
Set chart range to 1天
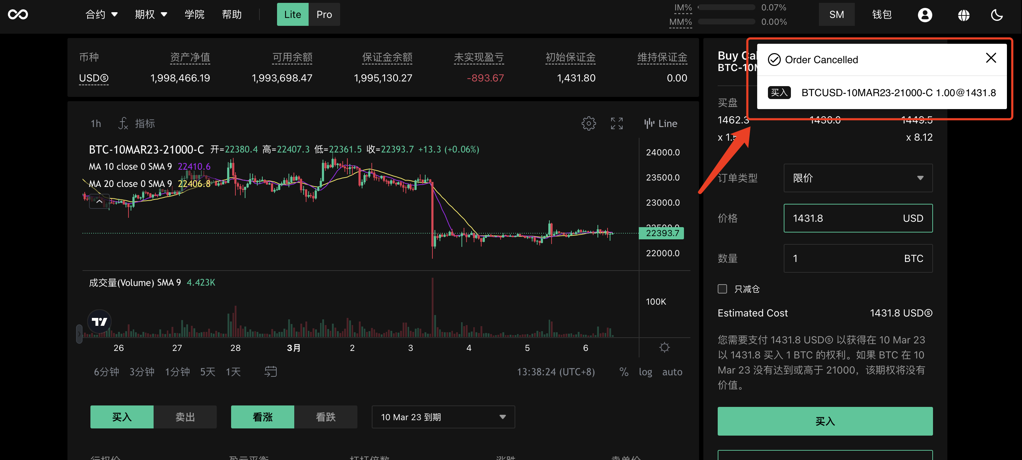233,372
